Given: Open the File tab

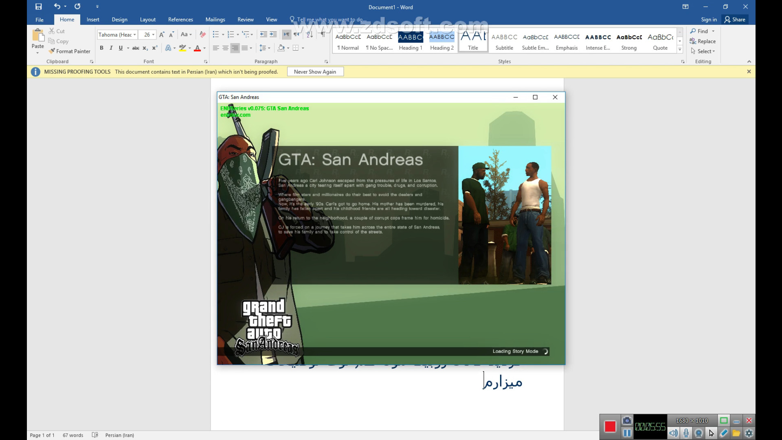Looking at the screenshot, I should tap(40, 20).
